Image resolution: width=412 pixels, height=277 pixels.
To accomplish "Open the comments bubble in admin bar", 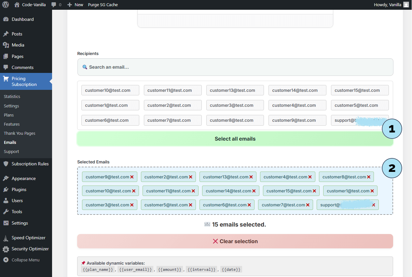I will tap(56, 5).
